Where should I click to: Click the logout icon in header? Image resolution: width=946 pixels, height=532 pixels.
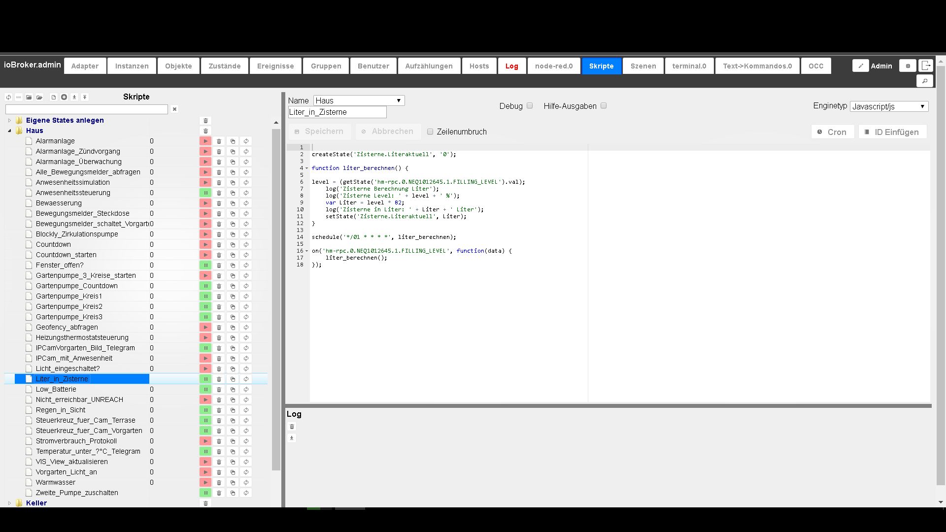926,66
